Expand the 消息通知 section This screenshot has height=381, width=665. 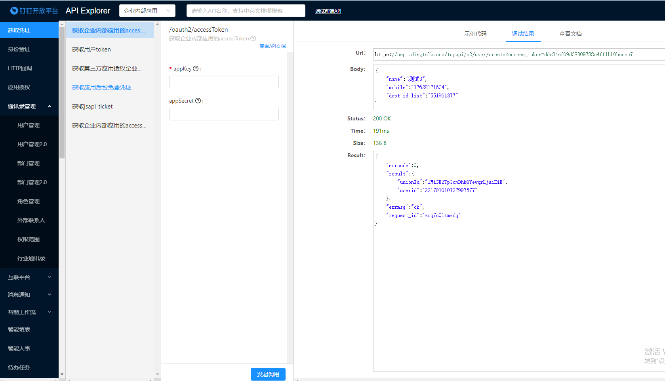(x=29, y=295)
